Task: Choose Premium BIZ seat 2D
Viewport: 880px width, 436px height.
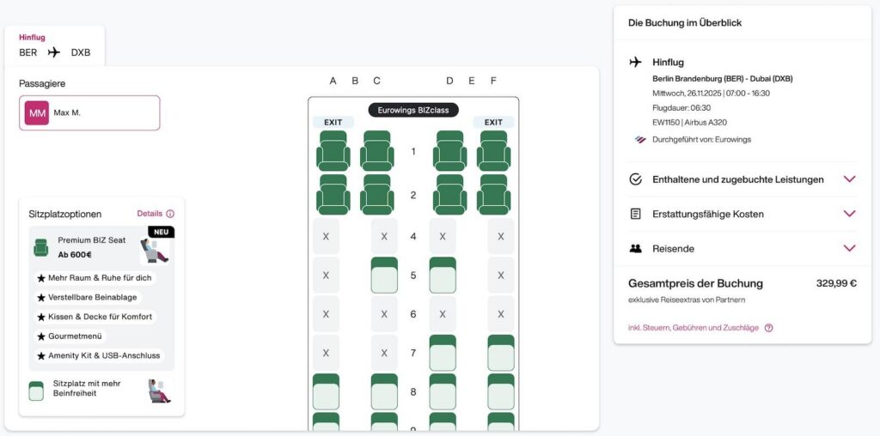Action: point(449,195)
